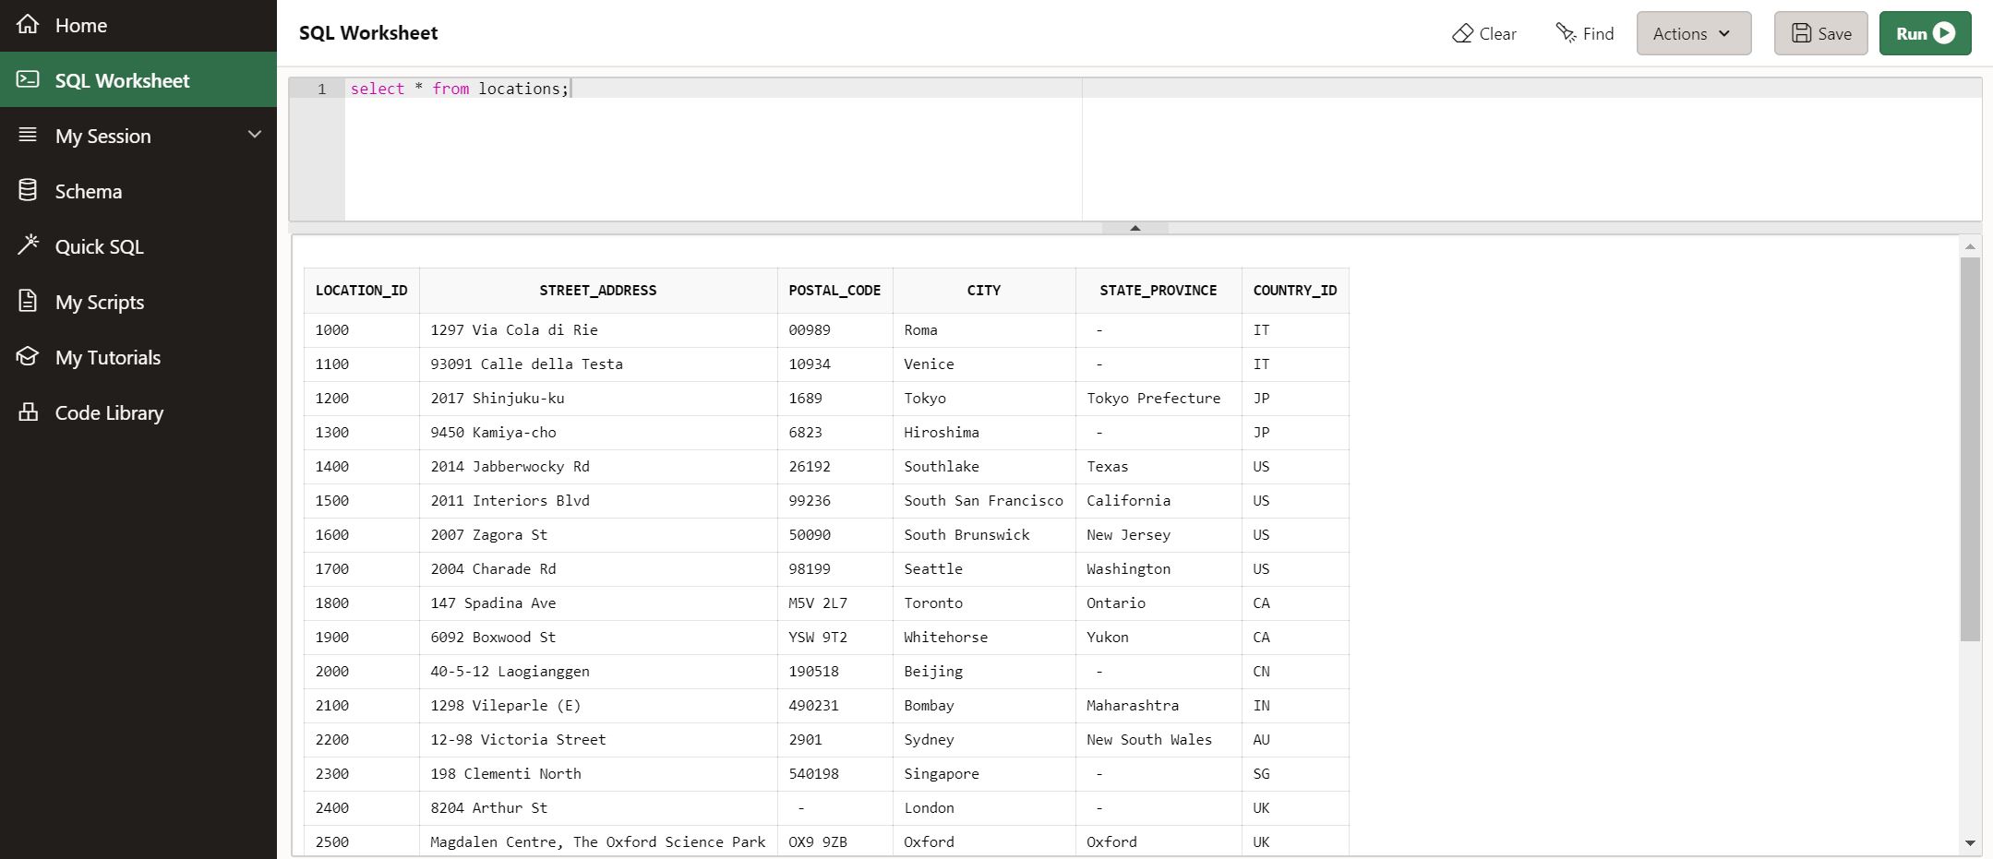1993x859 pixels.
Task: Expand the My Session chevron
Action: (x=255, y=135)
